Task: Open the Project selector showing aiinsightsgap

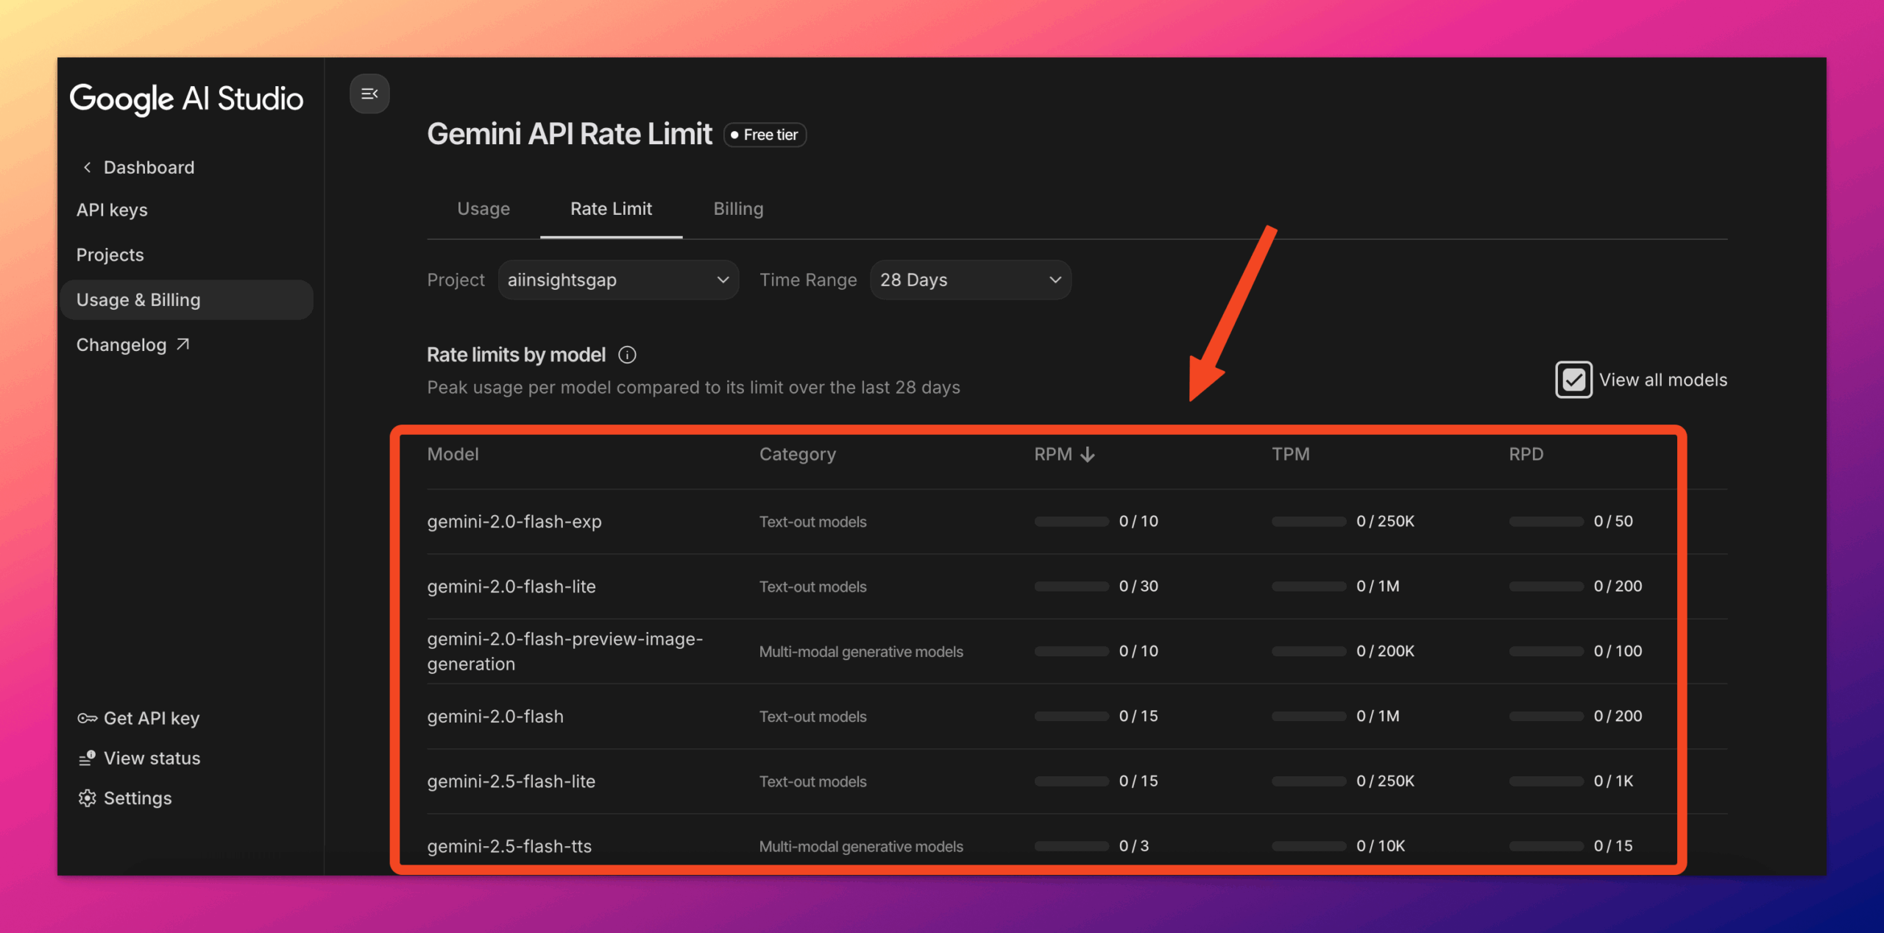Action: (x=618, y=280)
